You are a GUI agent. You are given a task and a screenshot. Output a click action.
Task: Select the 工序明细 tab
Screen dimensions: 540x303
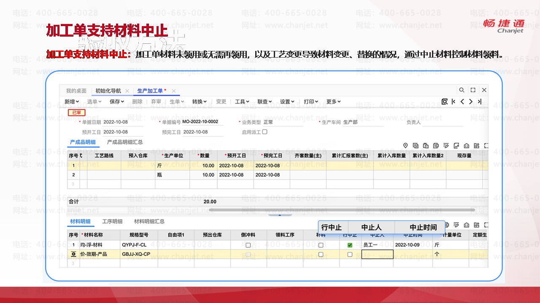pyautogui.click(x=112, y=221)
